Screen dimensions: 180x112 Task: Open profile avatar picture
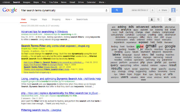pos(173,10)
